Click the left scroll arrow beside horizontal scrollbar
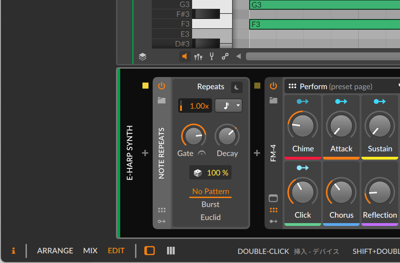The height and width of the screenshot is (263, 400). click(x=238, y=57)
